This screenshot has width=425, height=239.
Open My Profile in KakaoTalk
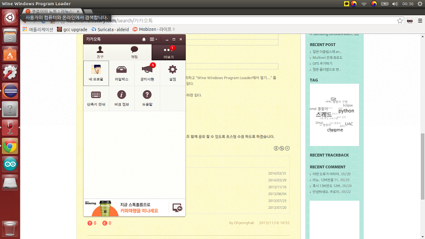tap(96, 73)
